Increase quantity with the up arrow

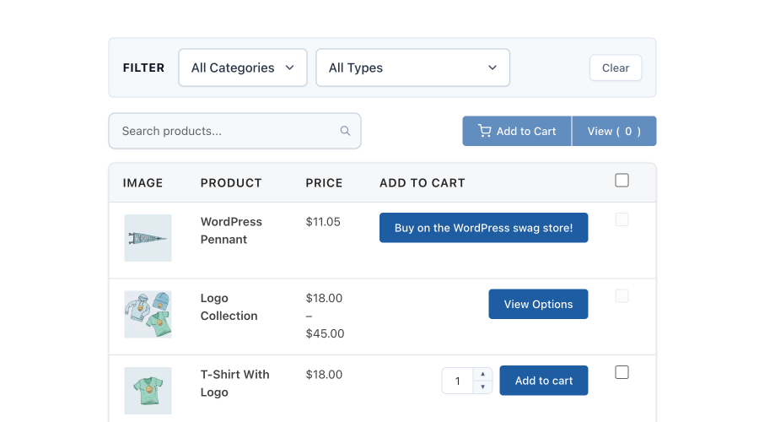482,374
